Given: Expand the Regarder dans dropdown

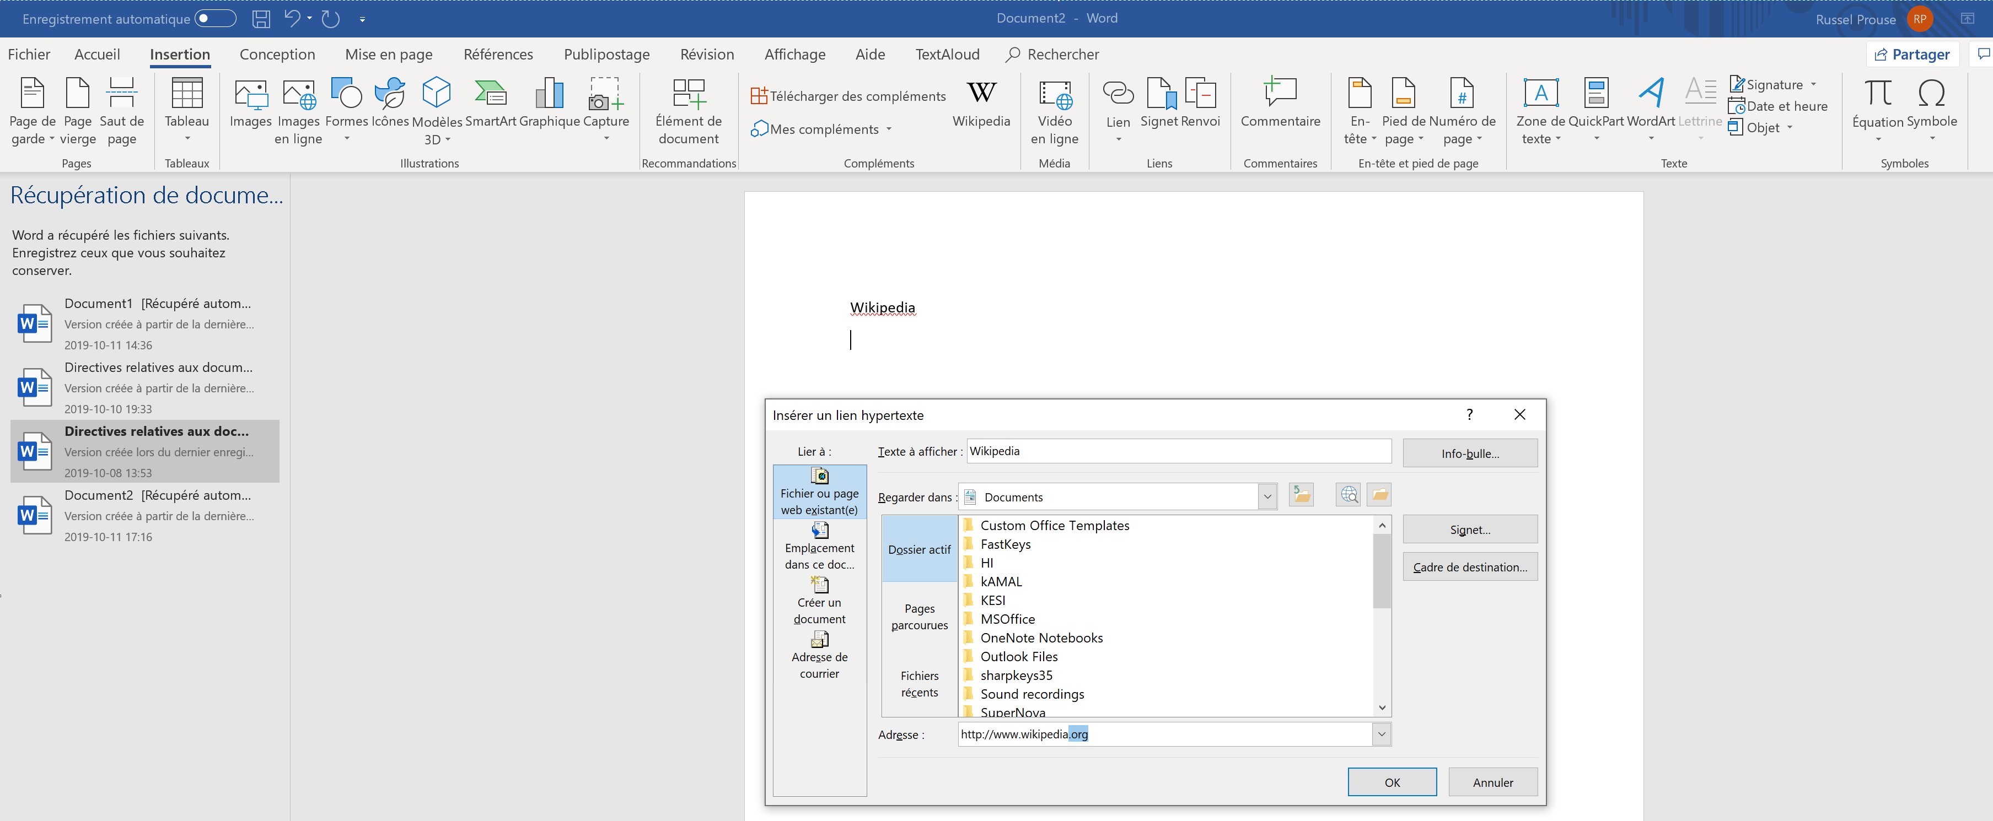Looking at the screenshot, I should (1267, 497).
